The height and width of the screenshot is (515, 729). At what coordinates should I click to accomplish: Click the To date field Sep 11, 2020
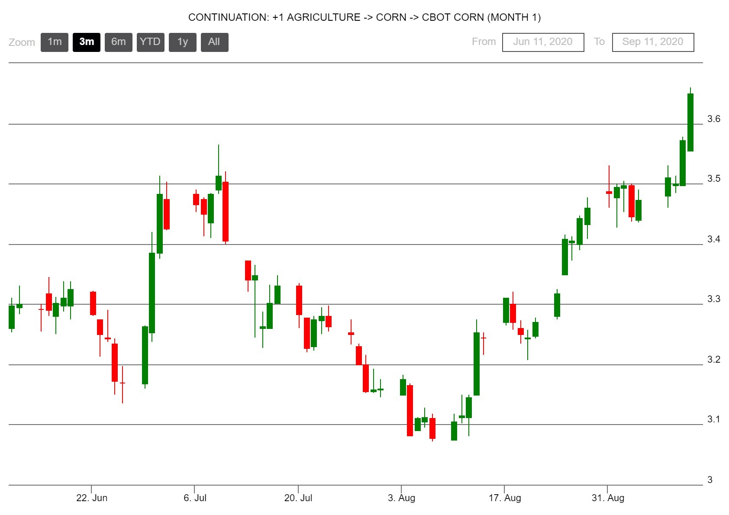click(x=653, y=42)
